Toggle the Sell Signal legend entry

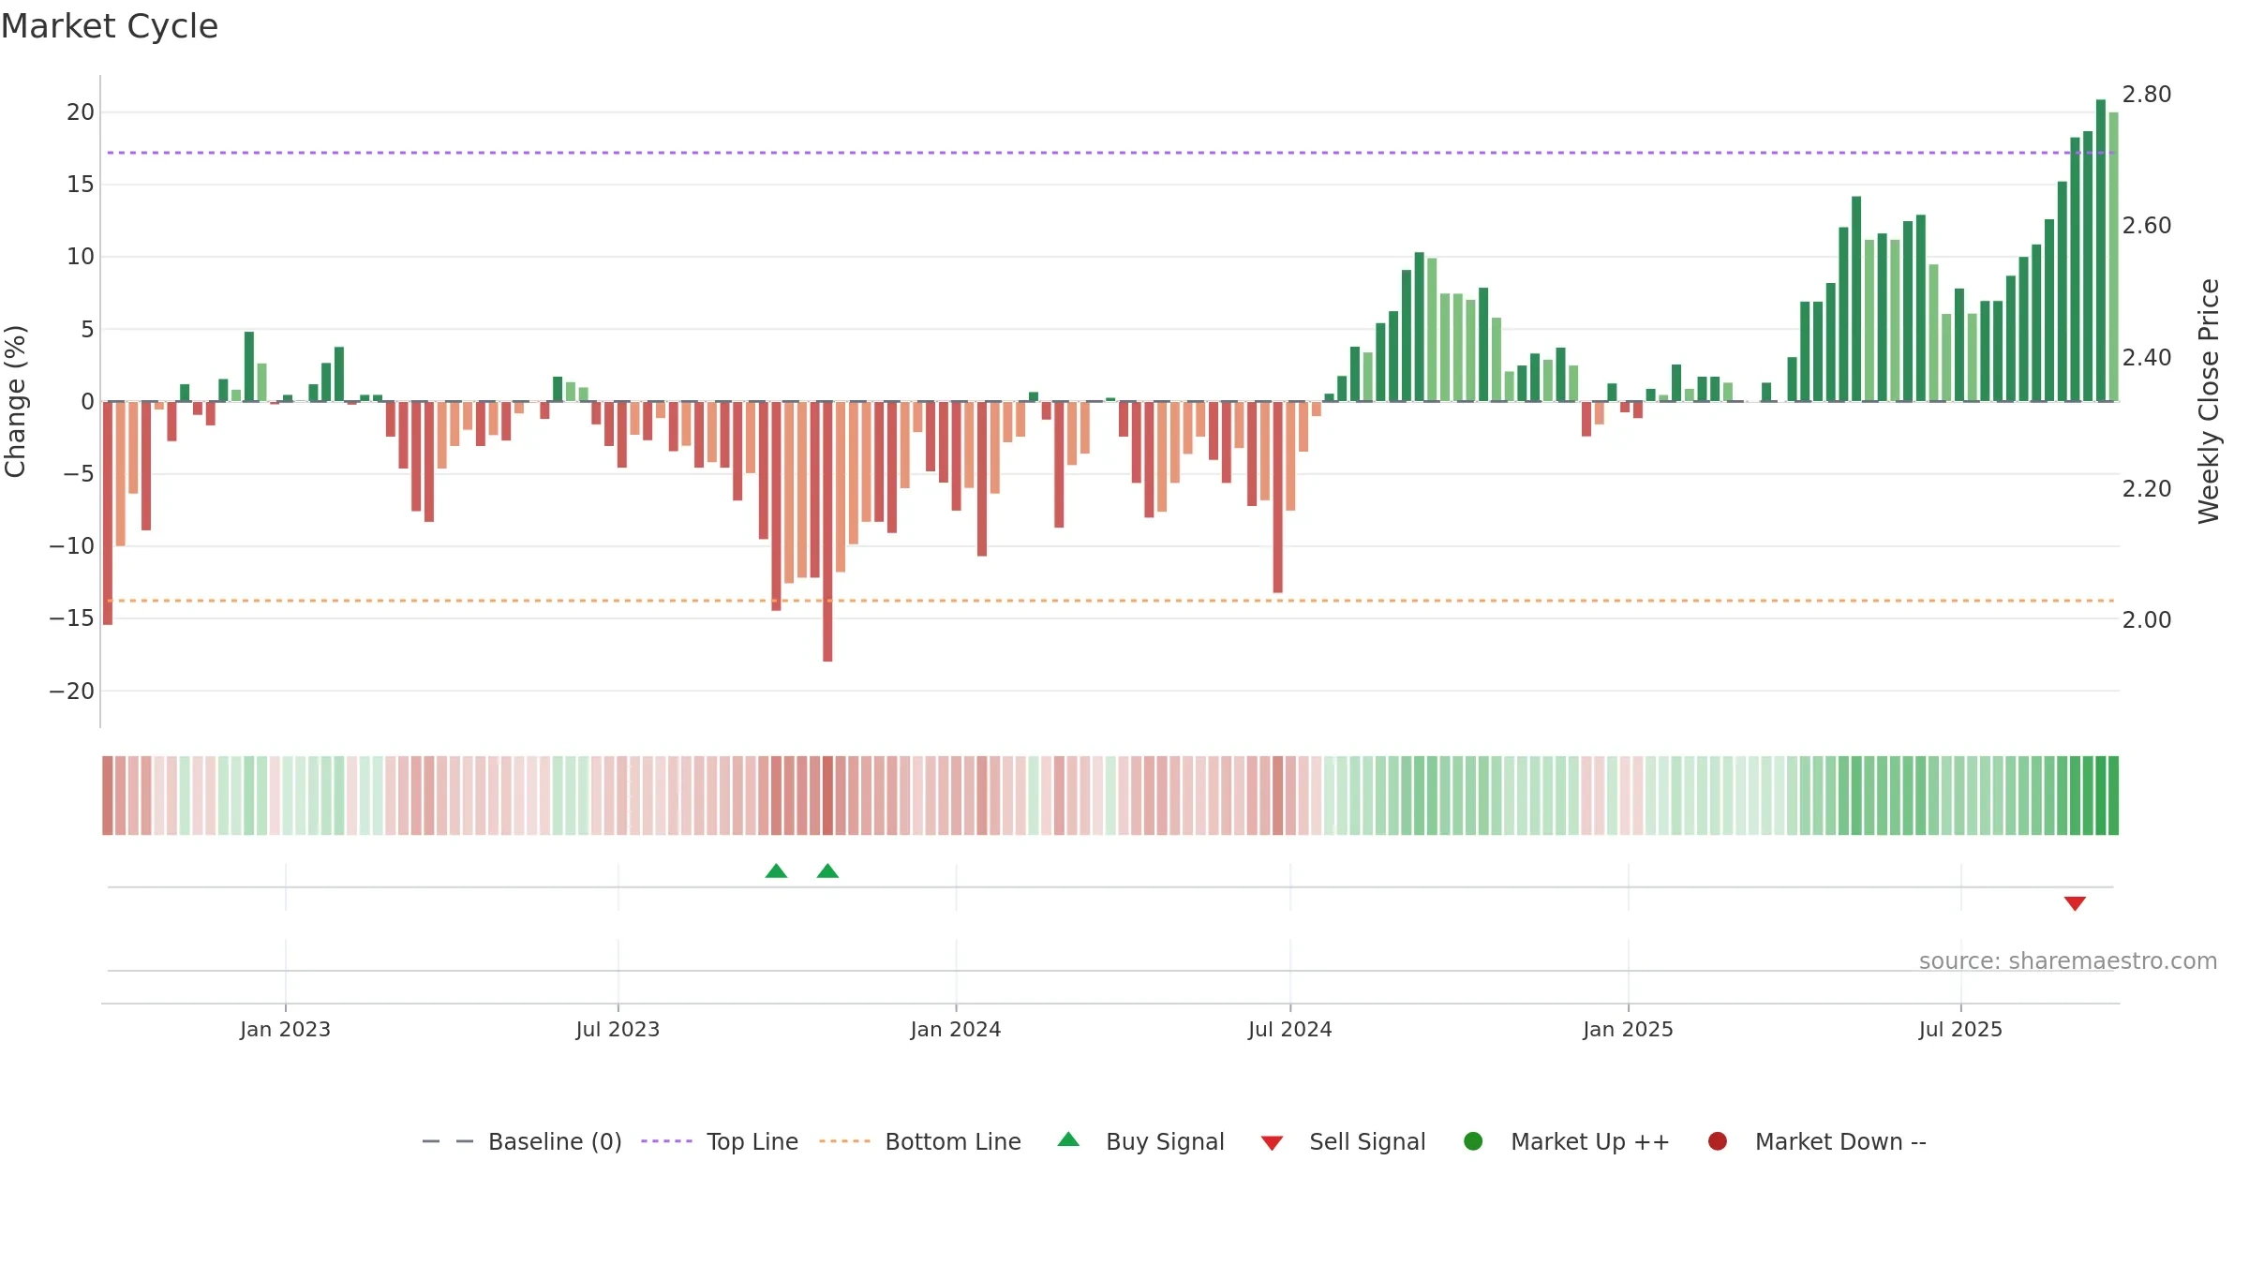(1343, 1141)
